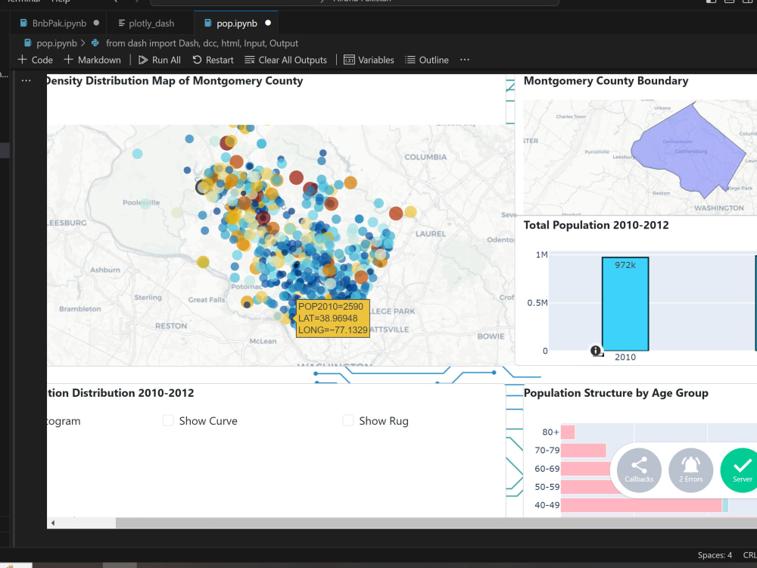757x568 pixels.
Task: Add a new Code cell
Action: pyautogui.click(x=36, y=60)
